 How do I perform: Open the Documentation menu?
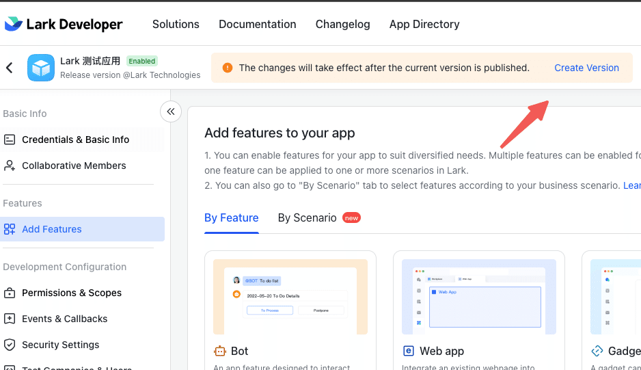(x=257, y=24)
